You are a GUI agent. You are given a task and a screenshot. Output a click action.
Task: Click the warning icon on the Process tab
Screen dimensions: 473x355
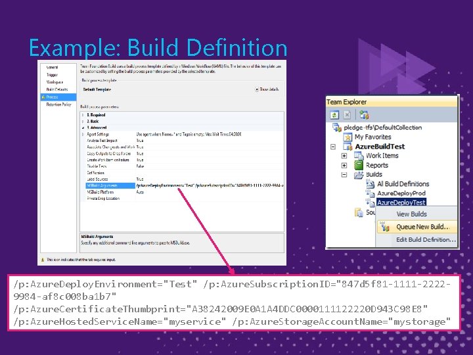coord(43,97)
